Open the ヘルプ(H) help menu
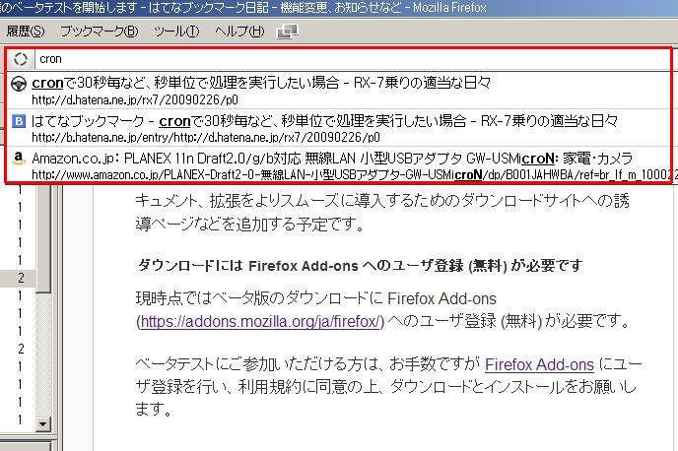The height and width of the screenshot is (451, 678). [239, 32]
